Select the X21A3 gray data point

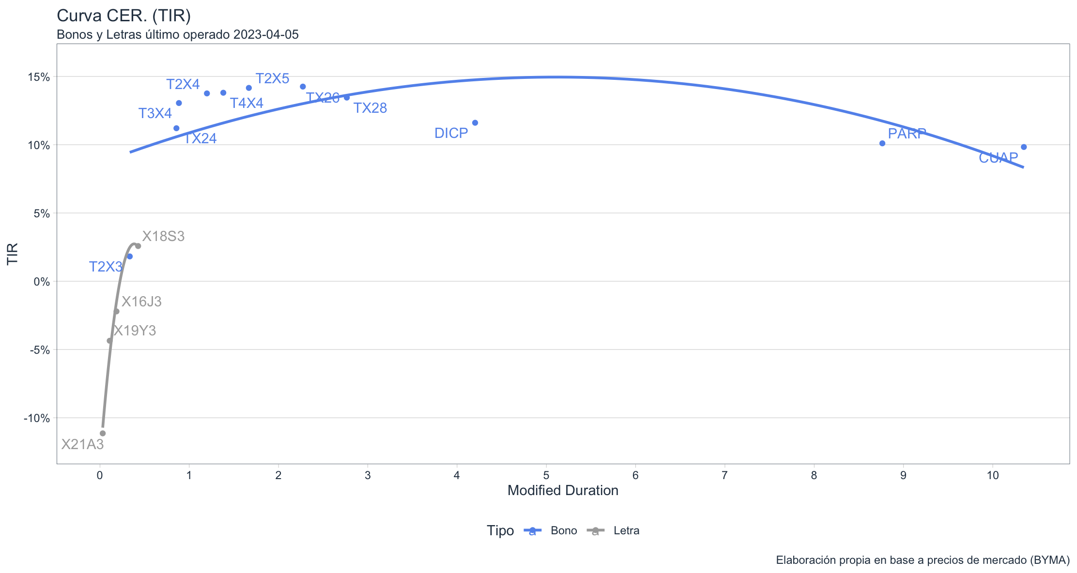(x=103, y=434)
